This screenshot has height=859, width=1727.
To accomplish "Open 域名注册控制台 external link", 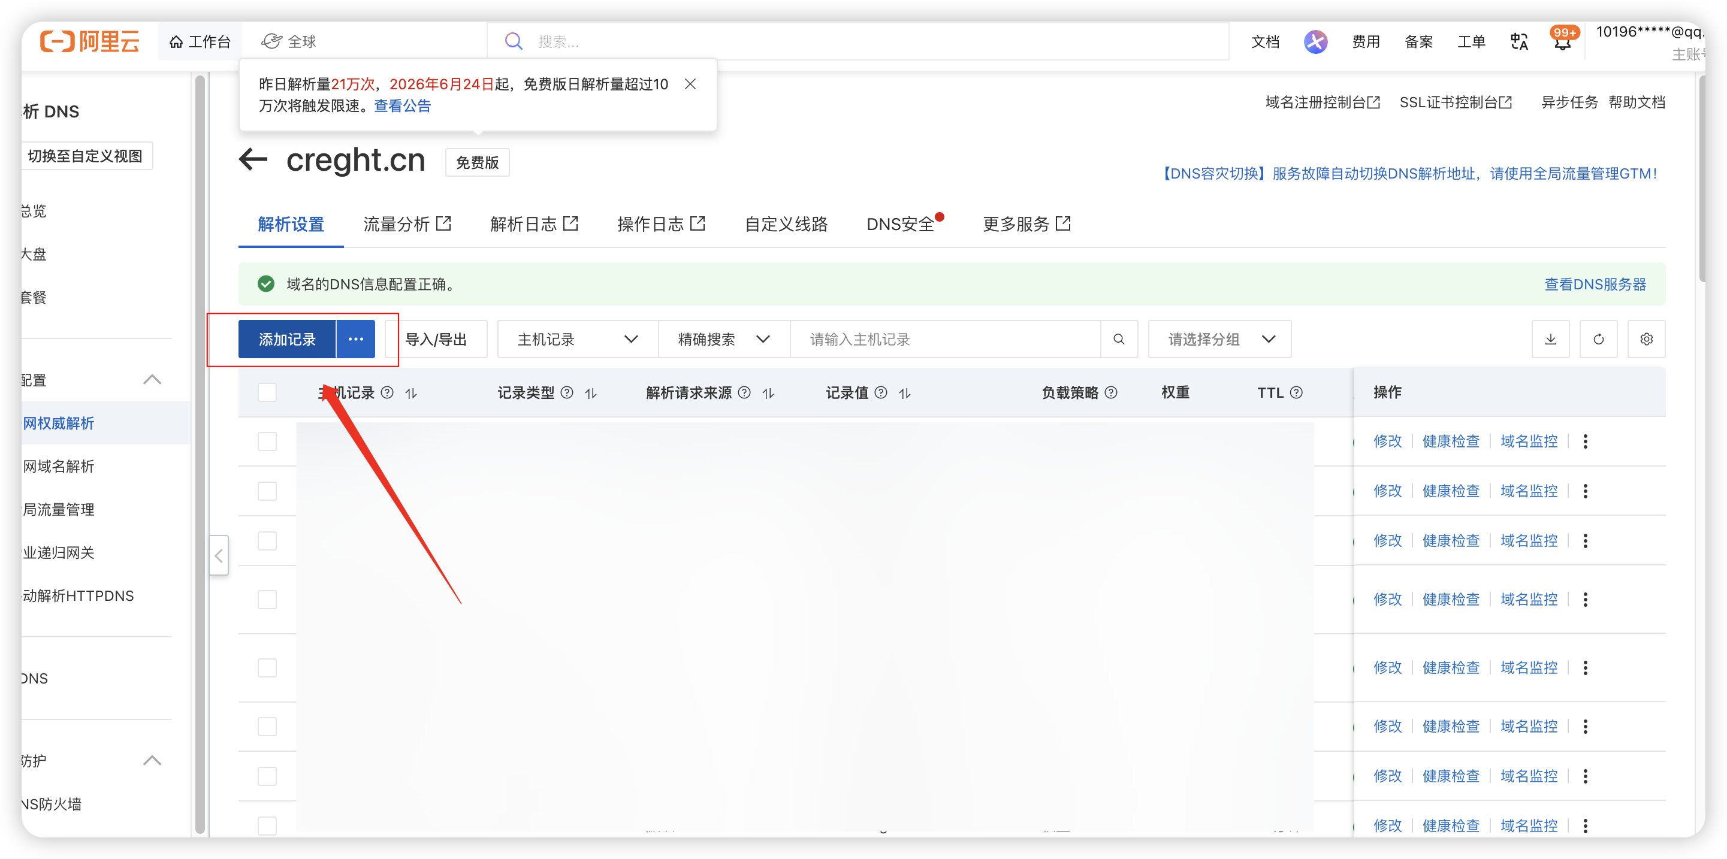I will [x=1322, y=102].
